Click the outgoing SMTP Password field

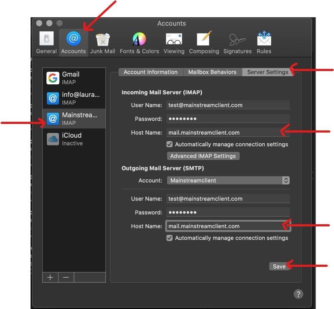click(x=228, y=212)
